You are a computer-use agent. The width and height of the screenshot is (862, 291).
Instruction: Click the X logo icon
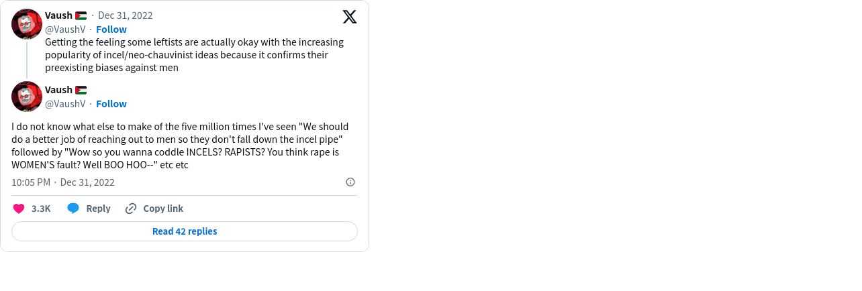point(350,17)
